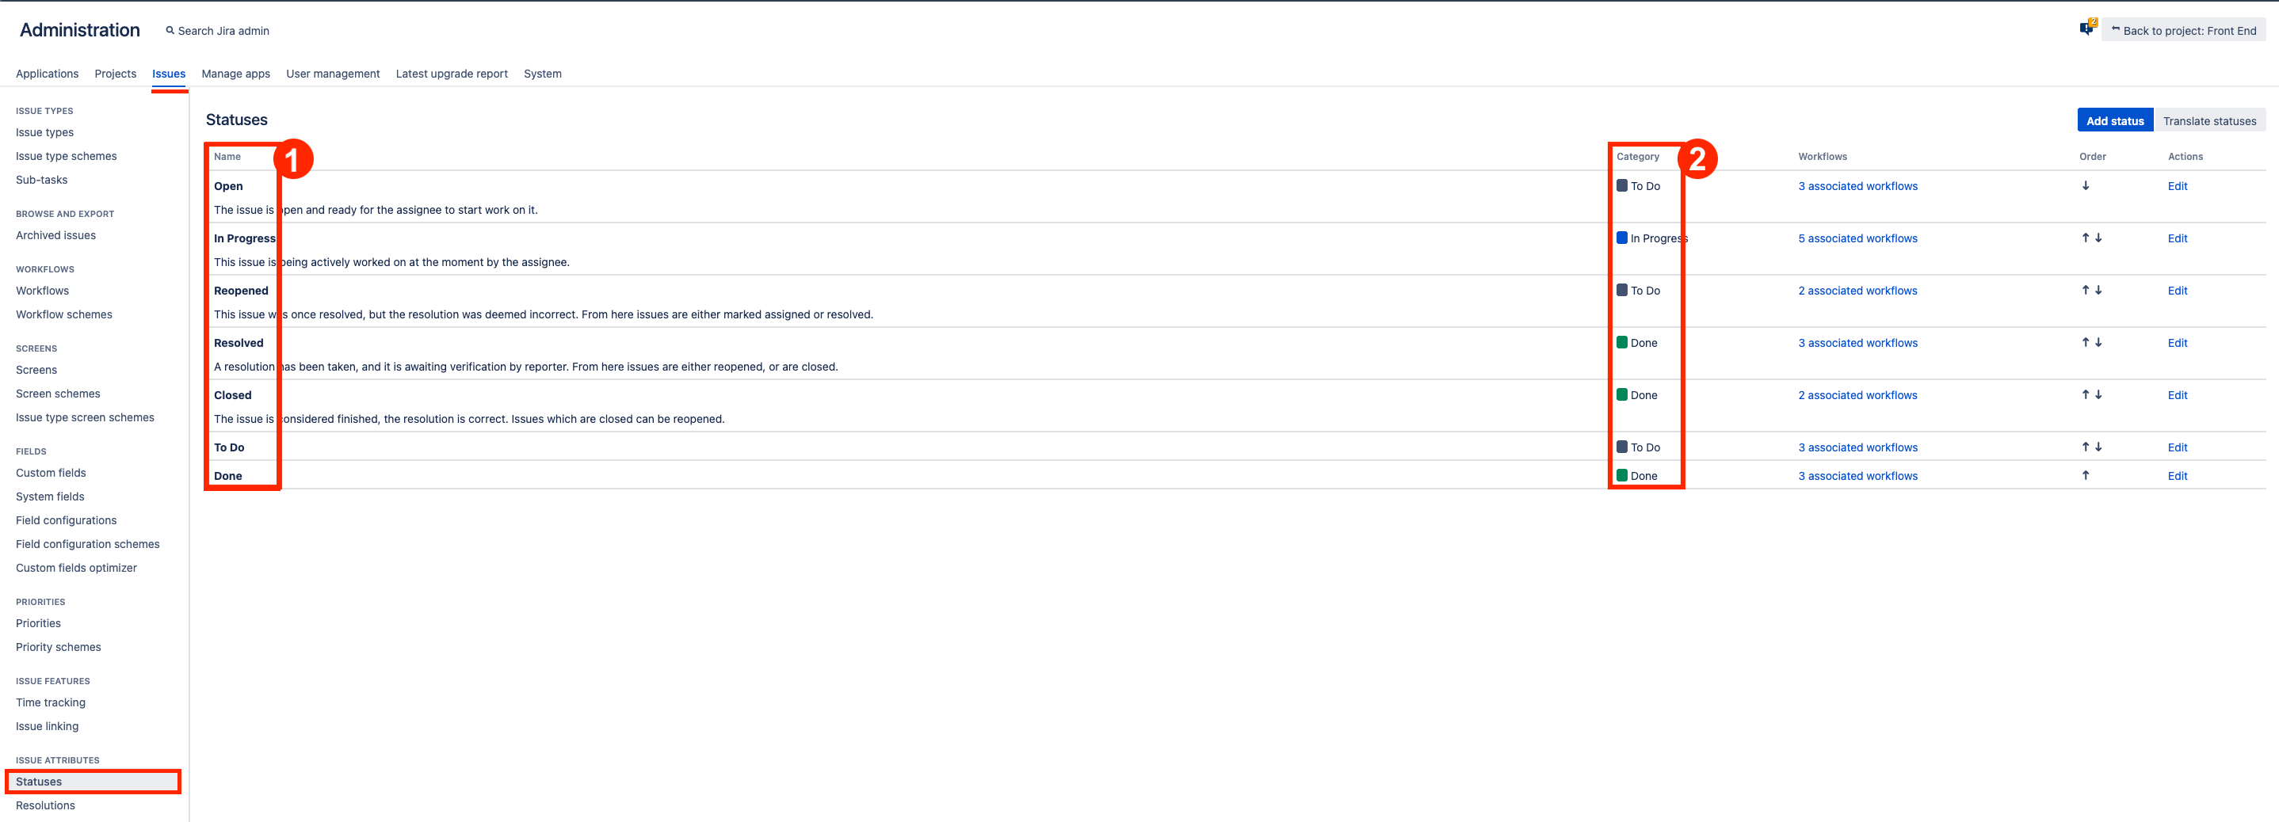This screenshot has width=2279, height=822.
Task: Edit the In Progress status
Action: pos(2178,238)
